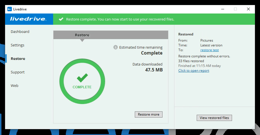This screenshot has width=260, height=135.
Task: Click the livedrive logo in blue header
Action: tap(28, 19)
